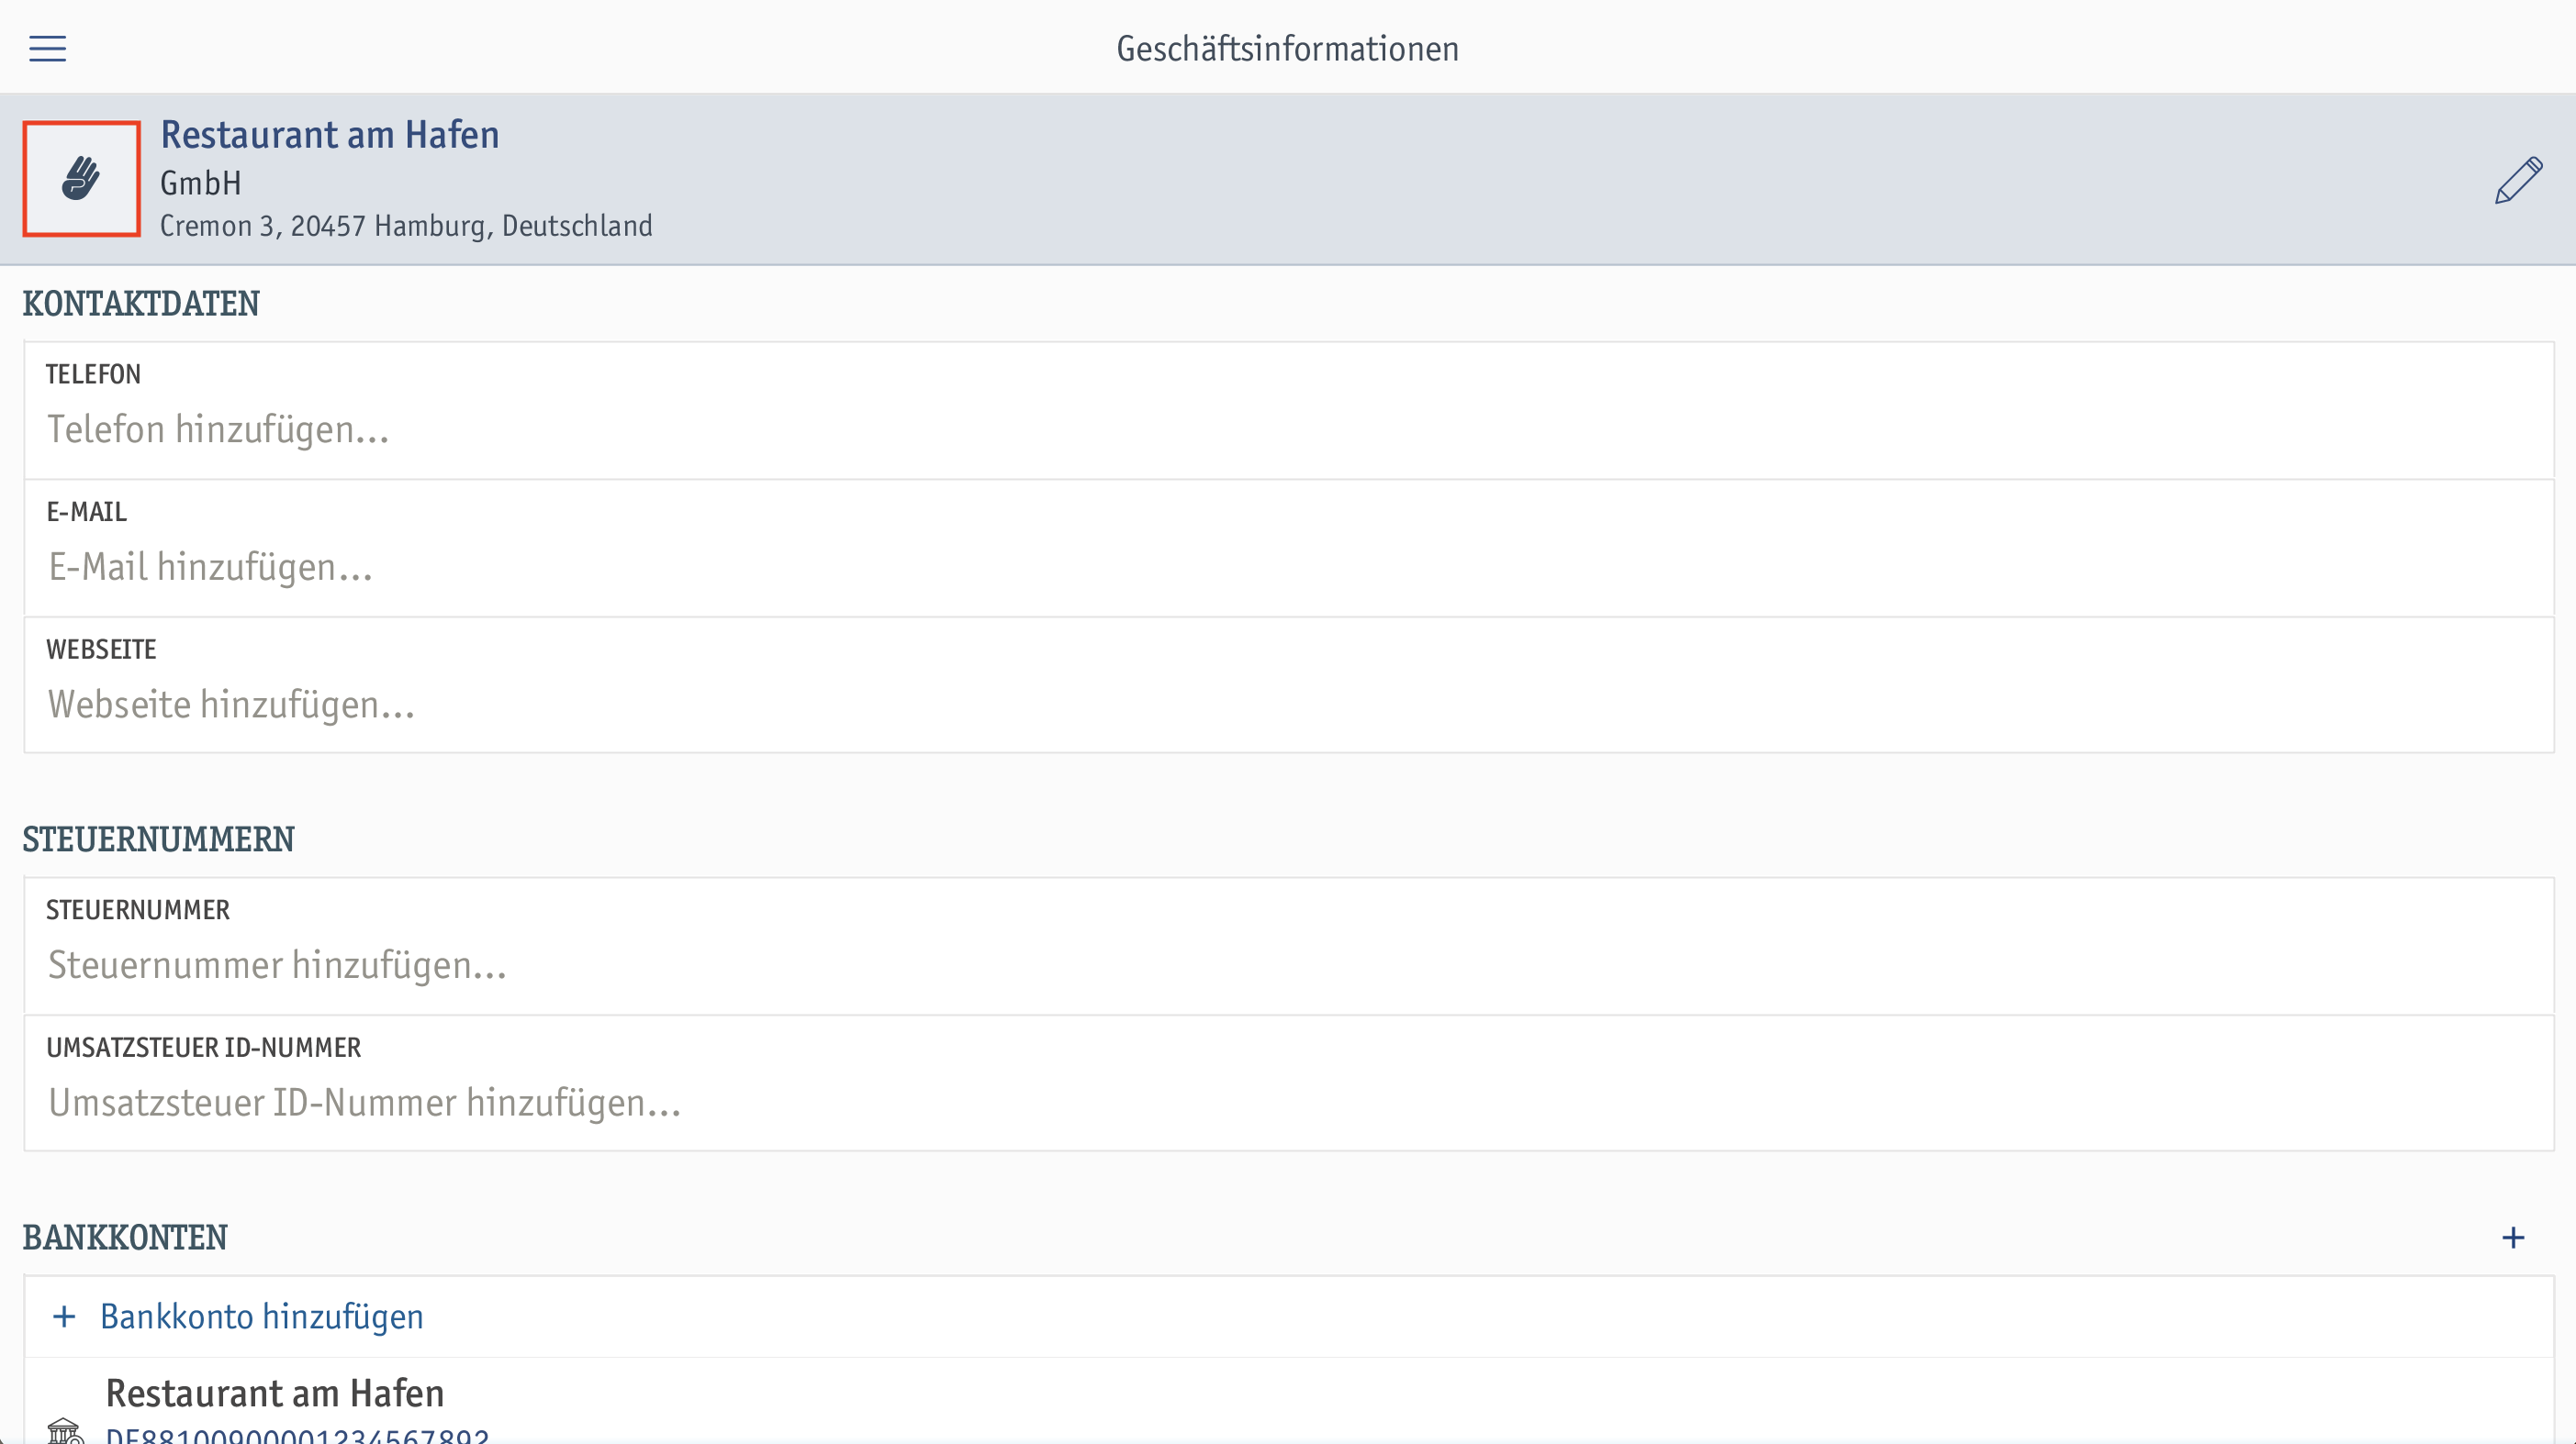Click the BANKKONTEN section heading
The image size is (2576, 1444).
pyautogui.click(x=125, y=1239)
